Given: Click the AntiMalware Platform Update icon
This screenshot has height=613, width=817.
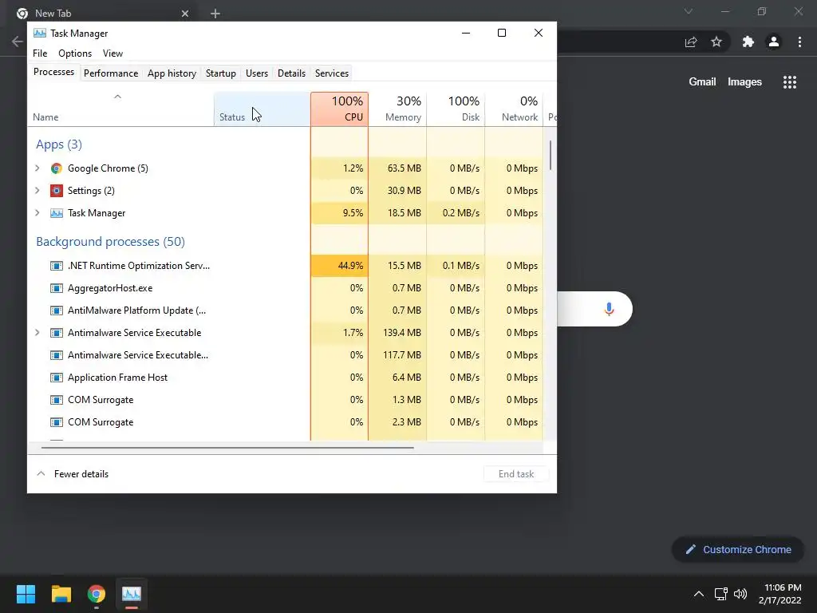Looking at the screenshot, I should [57, 310].
